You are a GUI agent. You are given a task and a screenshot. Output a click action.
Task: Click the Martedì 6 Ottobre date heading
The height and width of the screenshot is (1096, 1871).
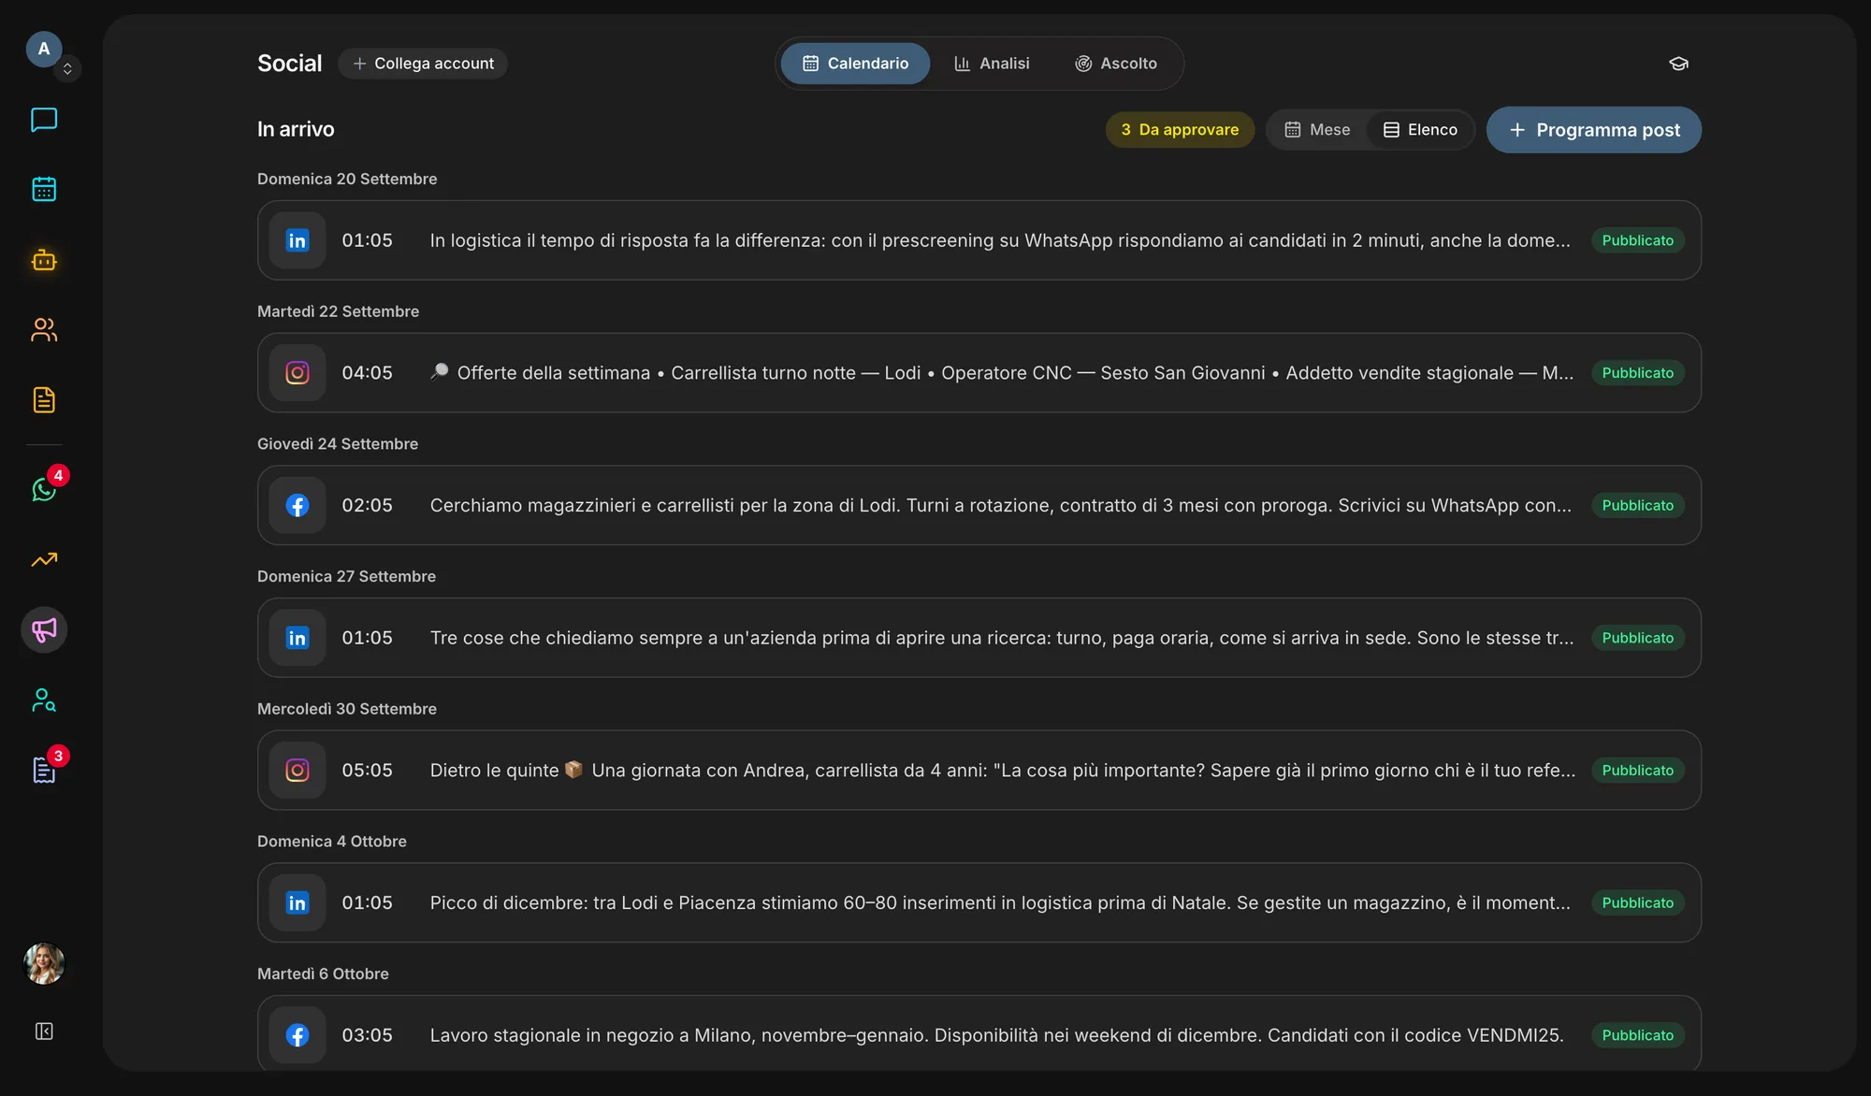[x=323, y=973]
